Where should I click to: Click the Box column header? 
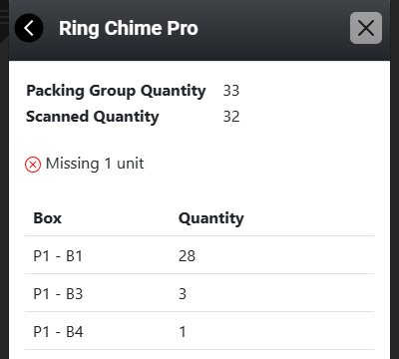click(48, 218)
